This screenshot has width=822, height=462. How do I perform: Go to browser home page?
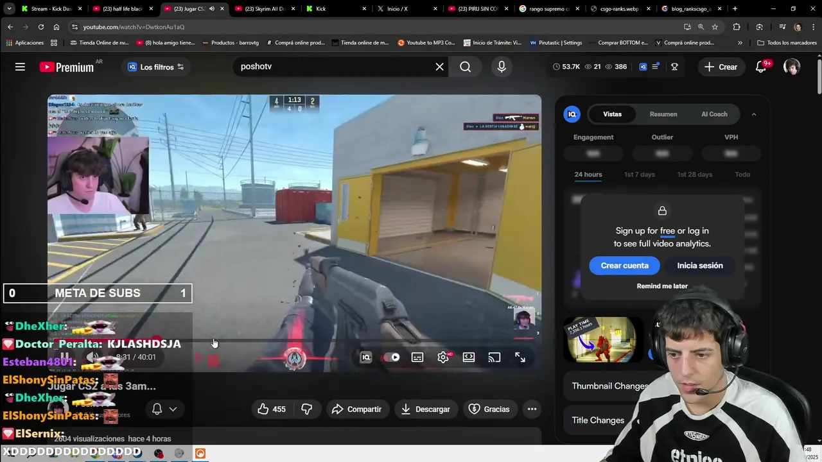coord(57,27)
